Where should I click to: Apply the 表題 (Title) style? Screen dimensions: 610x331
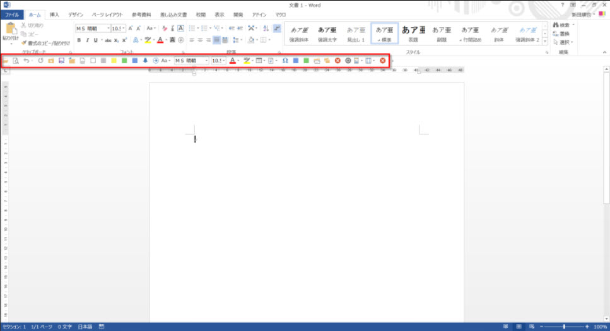pos(413,34)
